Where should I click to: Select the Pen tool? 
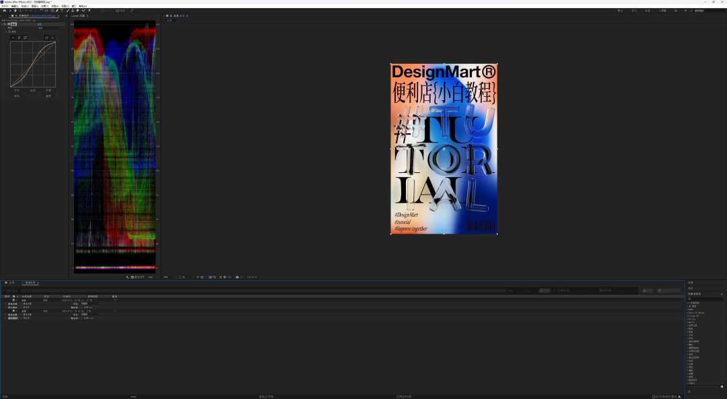[57, 11]
